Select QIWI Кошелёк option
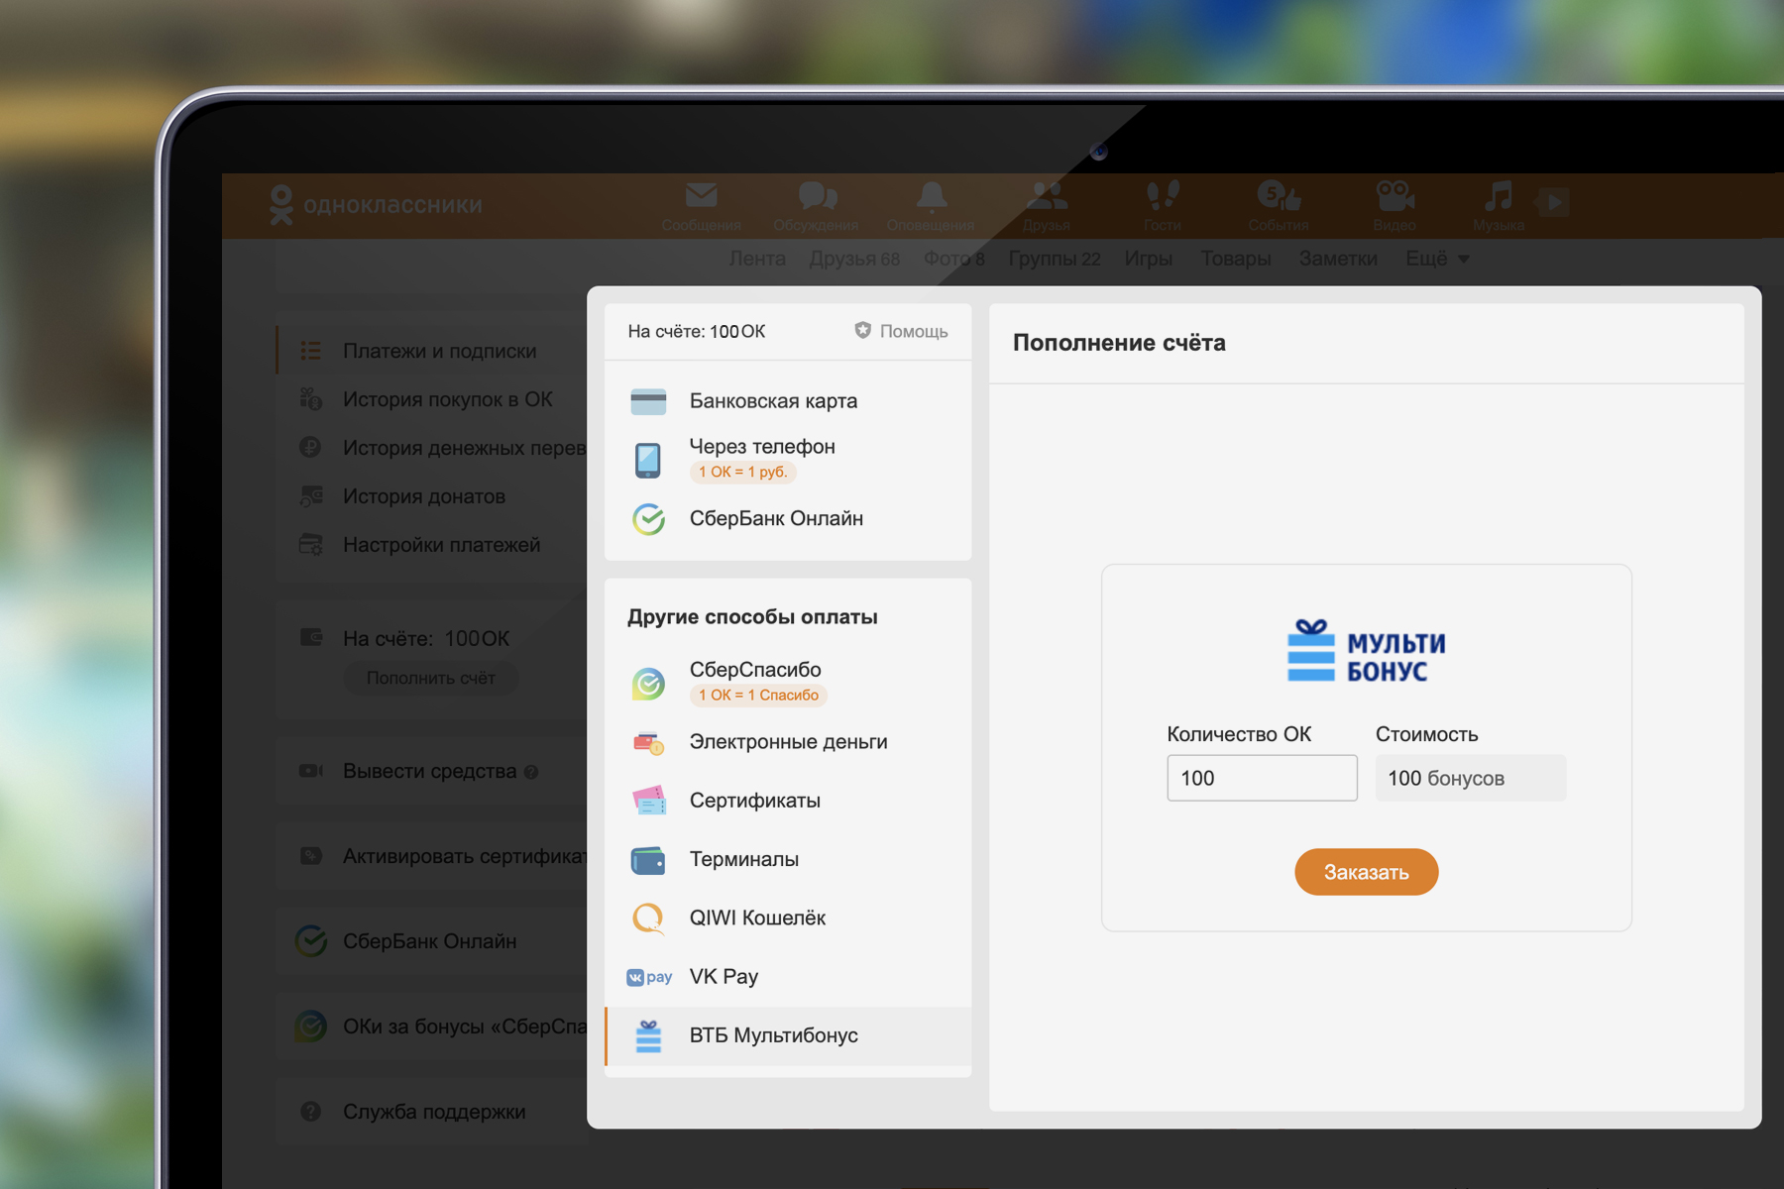Screen dimensions: 1784x1189 click(788, 919)
